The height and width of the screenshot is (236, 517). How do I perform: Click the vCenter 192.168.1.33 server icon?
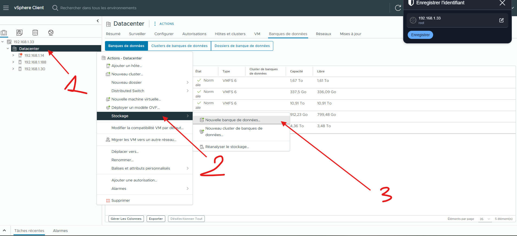pos(9,42)
